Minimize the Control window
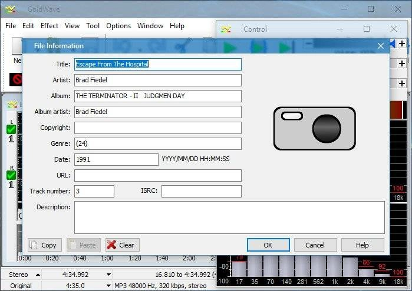This screenshot has width=412, height=291. 340,29
